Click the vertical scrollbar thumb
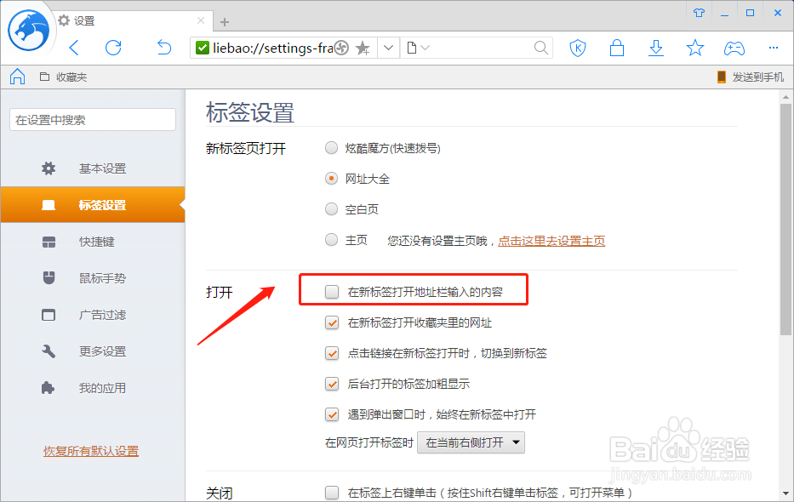Image resolution: width=794 pixels, height=502 pixels. (x=785, y=220)
